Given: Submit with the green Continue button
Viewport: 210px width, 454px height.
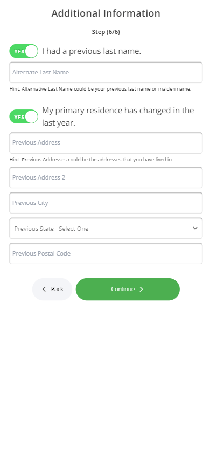Looking at the screenshot, I should [x=128, y=289].
